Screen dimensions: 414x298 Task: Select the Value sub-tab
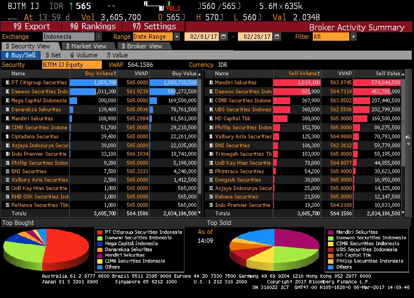tap(118, 55)
